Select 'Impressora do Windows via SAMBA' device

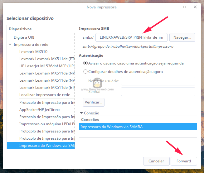(41, 146)
